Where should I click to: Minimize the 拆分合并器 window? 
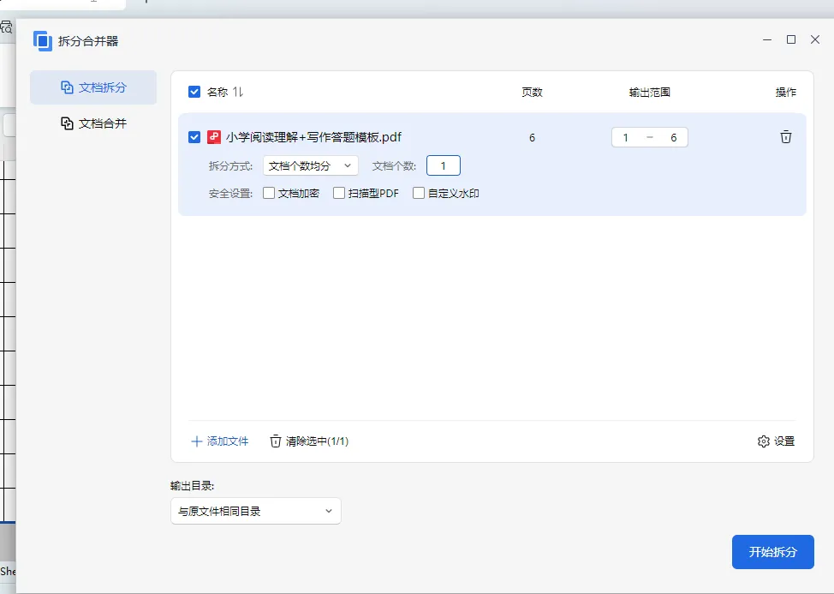point(767,40)
